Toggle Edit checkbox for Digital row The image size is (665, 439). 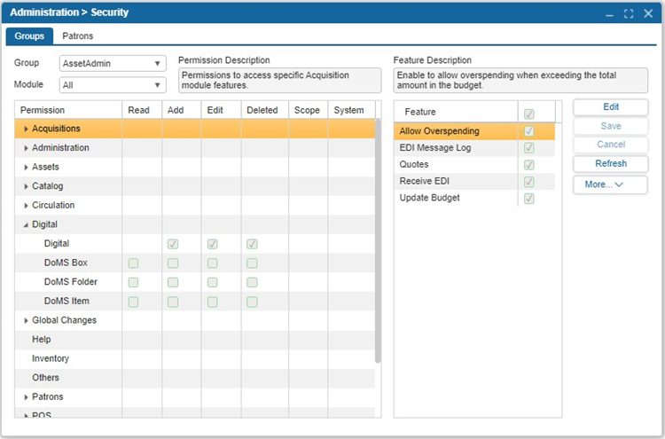tap(213, 244)
